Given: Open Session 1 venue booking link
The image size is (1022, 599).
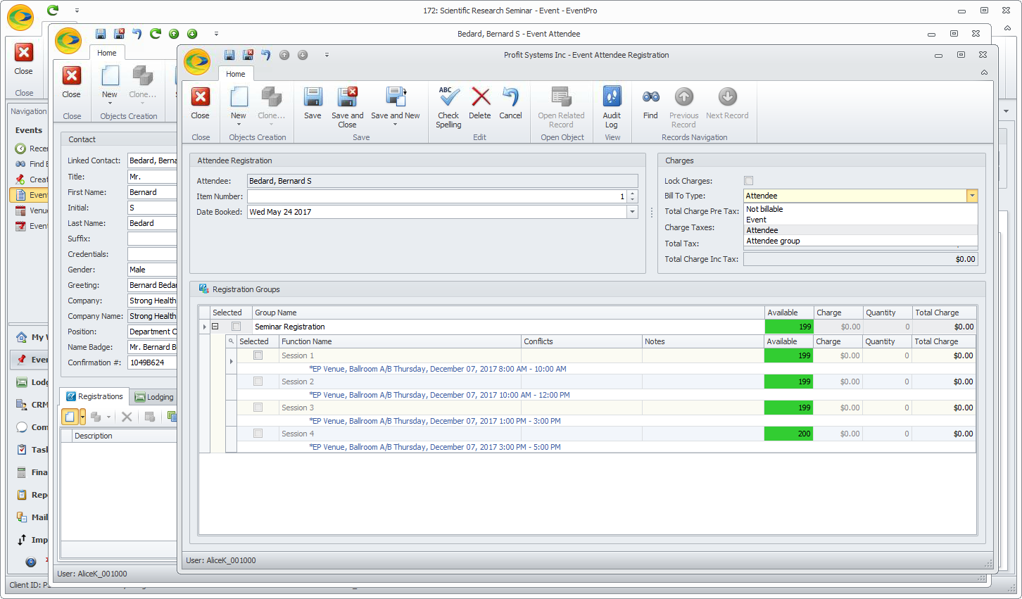Looking at the screenshot, I should coord(438,369).
